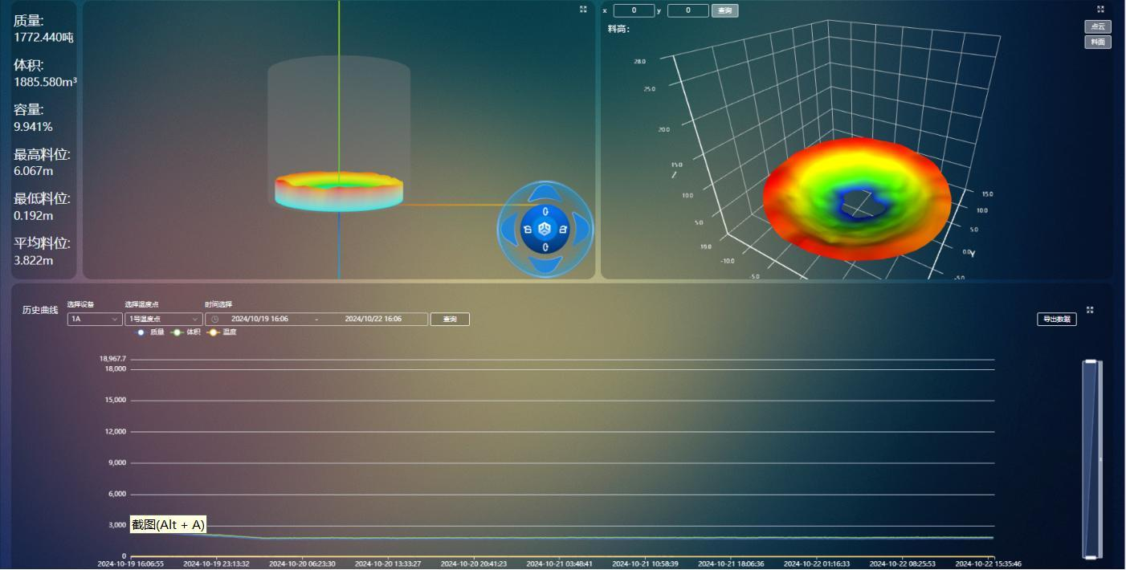
Task: Switch to 点云 point cloud view
Action: (1098, 26)
